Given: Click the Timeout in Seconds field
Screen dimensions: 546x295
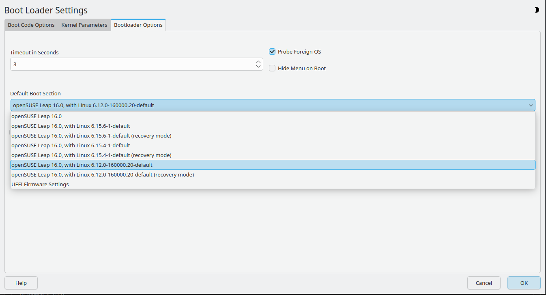Looking at the screenshot, I should click(x=132, y=64).
